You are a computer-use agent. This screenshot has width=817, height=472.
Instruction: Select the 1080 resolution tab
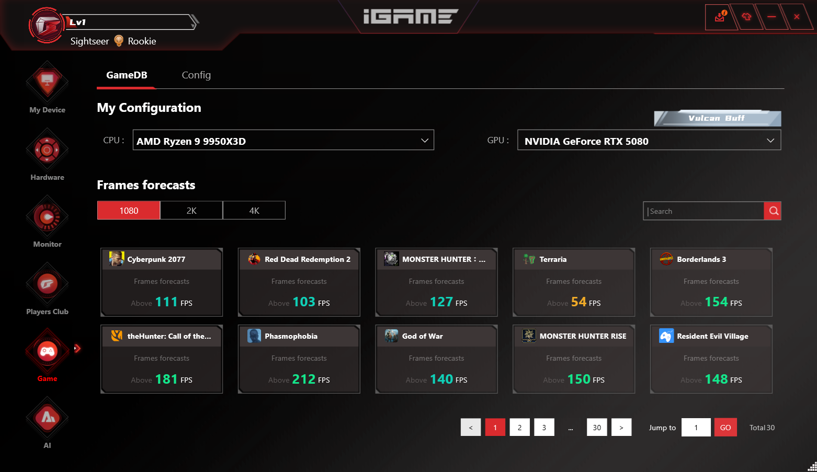(129, 211)
